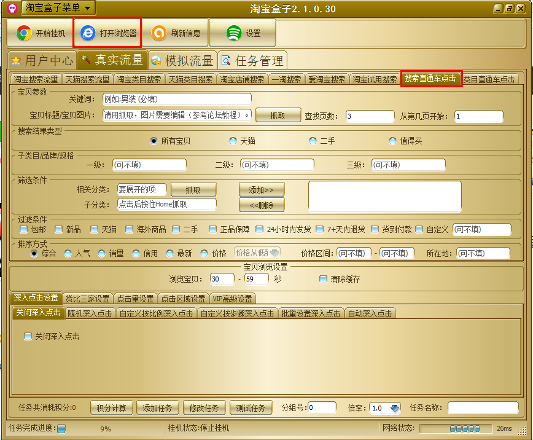Click the globe icon on 模拟流量 tab

pyautogui.click(x=156, y=61)
